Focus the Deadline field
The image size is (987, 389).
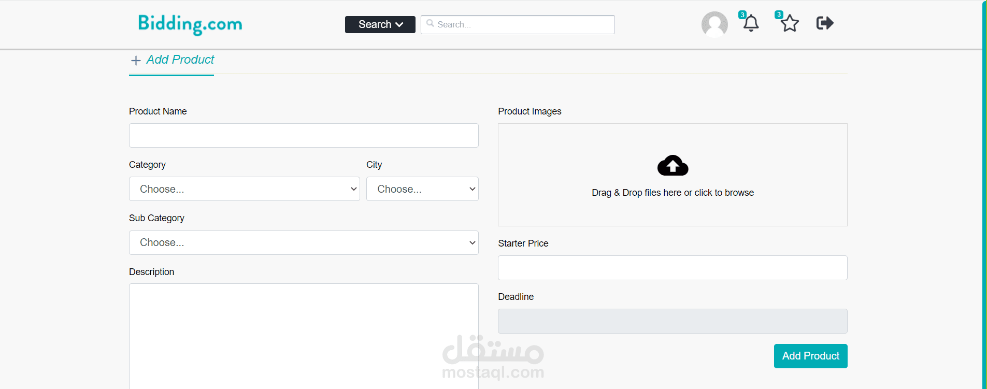[673, 321]
